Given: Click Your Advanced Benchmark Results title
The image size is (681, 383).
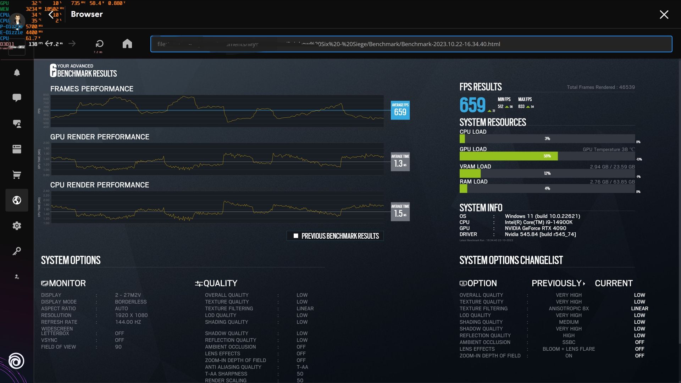Looking at the screenshot, I should pos(83,70).
